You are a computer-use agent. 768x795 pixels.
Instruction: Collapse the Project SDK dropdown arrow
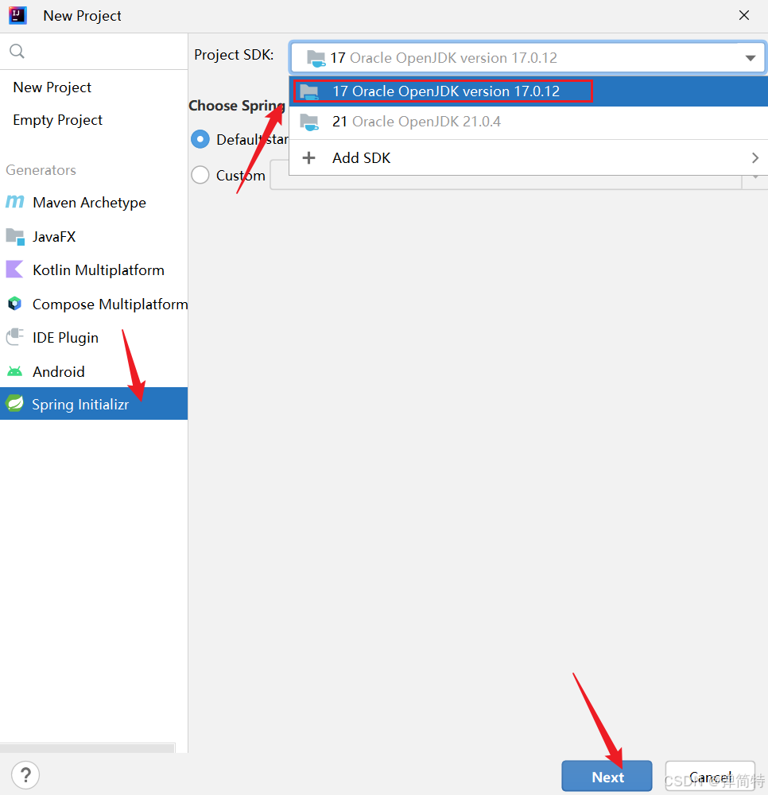[x=751, y=58]
